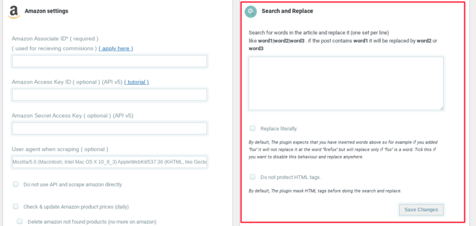This screenshot has height=226, width=476.
Task: Click the 'Amazon Associate ID* ( required )' label
Action: point(55,39)
